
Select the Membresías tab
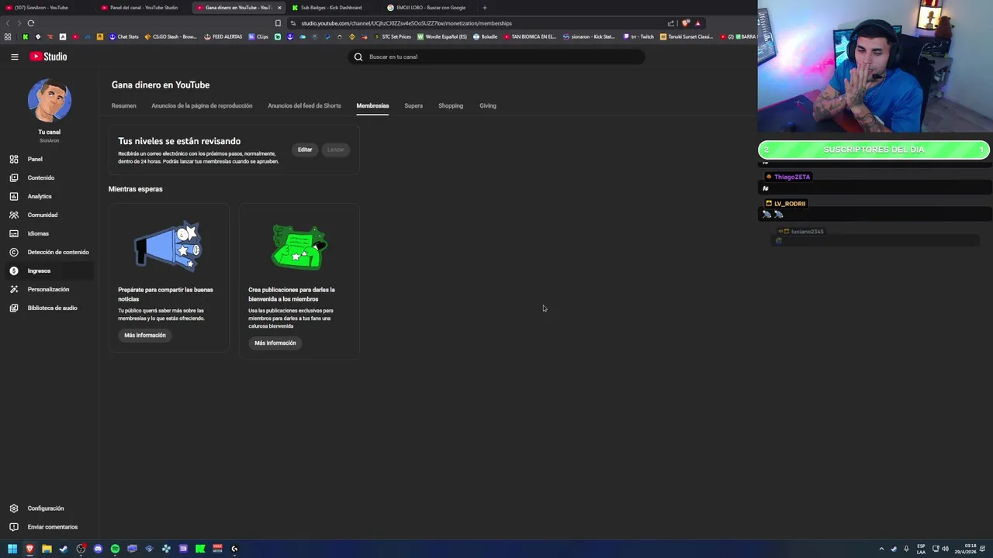[372, 105]
